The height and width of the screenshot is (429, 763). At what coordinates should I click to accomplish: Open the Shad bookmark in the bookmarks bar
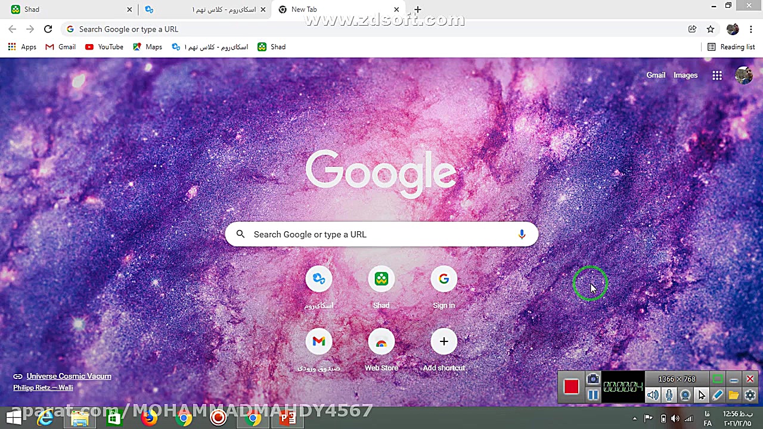[x=272, y=47]
